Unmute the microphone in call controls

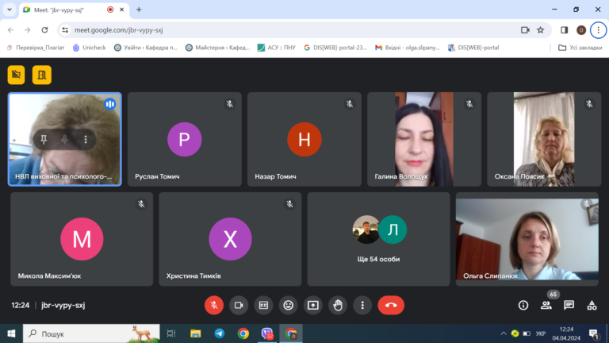pyautogui.click(x=213, y=305)
